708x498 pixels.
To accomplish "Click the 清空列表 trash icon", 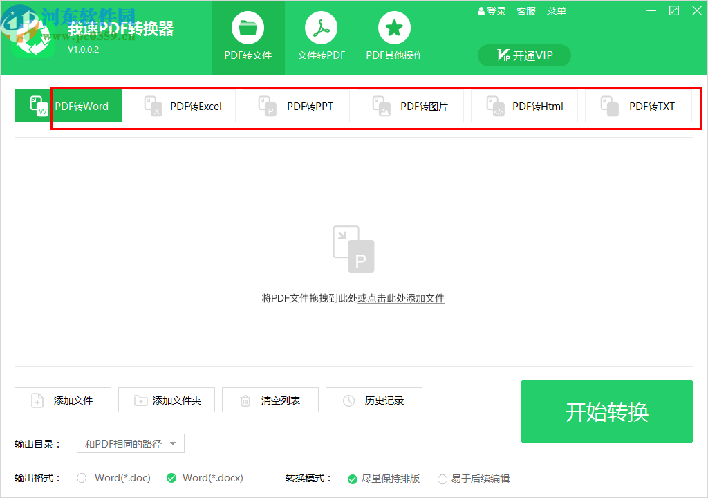I will click(x=245, y=400).
